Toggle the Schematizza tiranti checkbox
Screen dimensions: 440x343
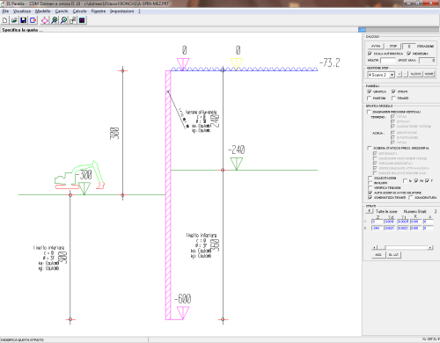370,198
